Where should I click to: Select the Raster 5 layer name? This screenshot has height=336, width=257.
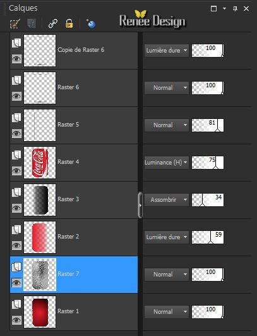pos(68,125)
